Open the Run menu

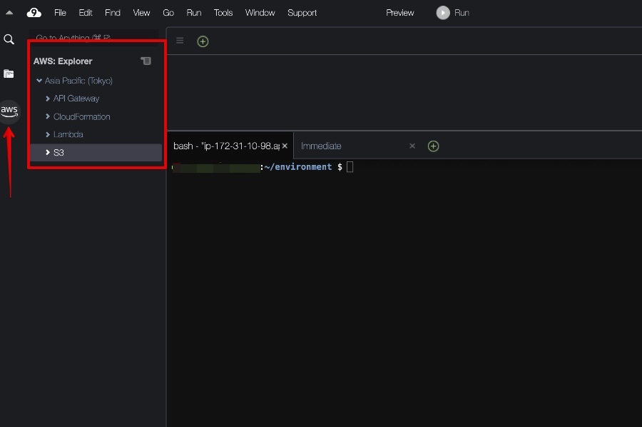pos(194,13)
